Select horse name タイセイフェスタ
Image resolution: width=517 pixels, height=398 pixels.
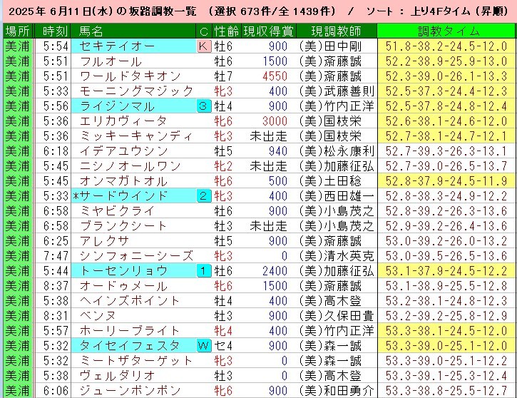130,346
